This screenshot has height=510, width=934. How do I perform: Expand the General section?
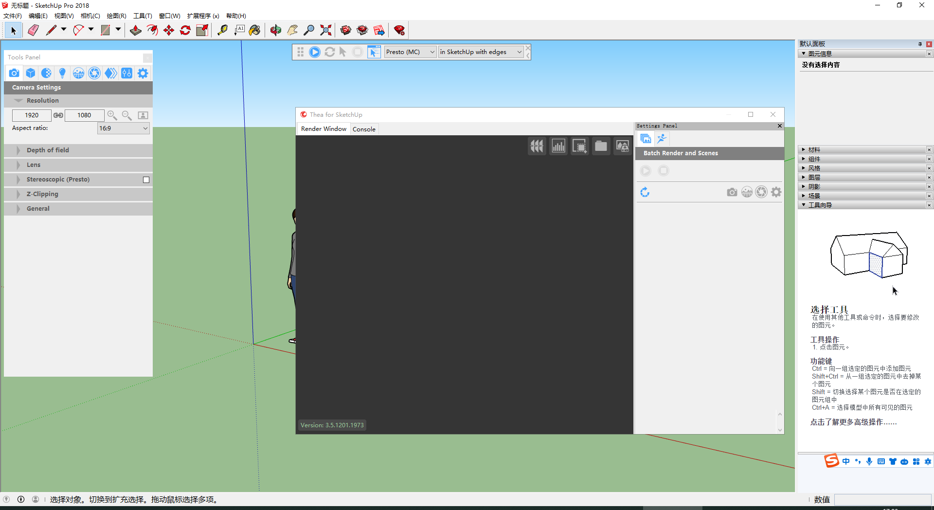[78, 209]
